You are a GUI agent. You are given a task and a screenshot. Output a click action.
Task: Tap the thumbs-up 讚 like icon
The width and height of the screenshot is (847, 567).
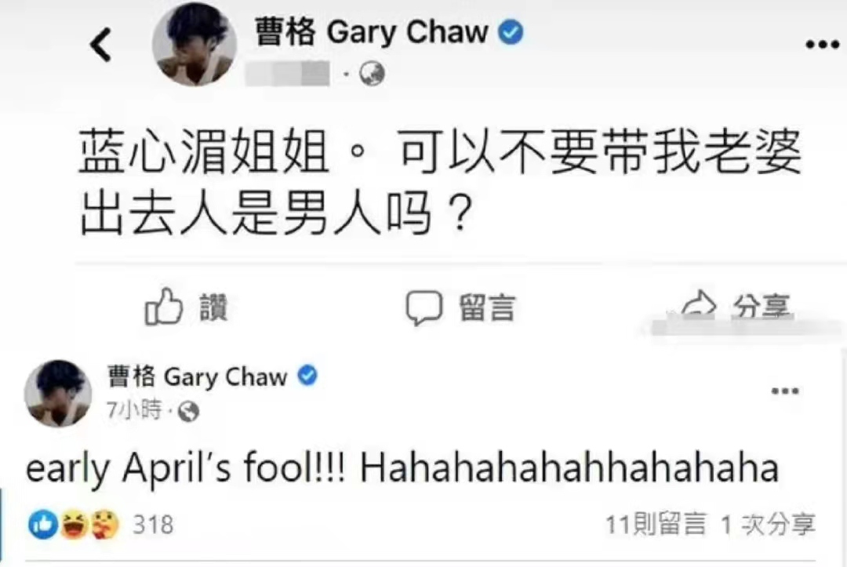pos(164,306)
